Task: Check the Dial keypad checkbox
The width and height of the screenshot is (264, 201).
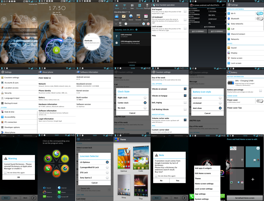Action: pos(185,11)
